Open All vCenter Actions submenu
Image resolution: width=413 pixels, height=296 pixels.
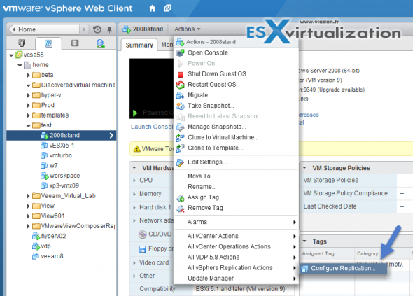click(x=237, y=236)
